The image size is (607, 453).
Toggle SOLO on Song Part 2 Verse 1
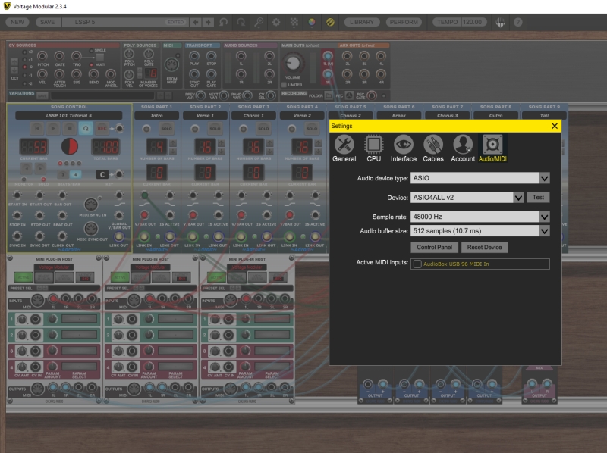215,128
